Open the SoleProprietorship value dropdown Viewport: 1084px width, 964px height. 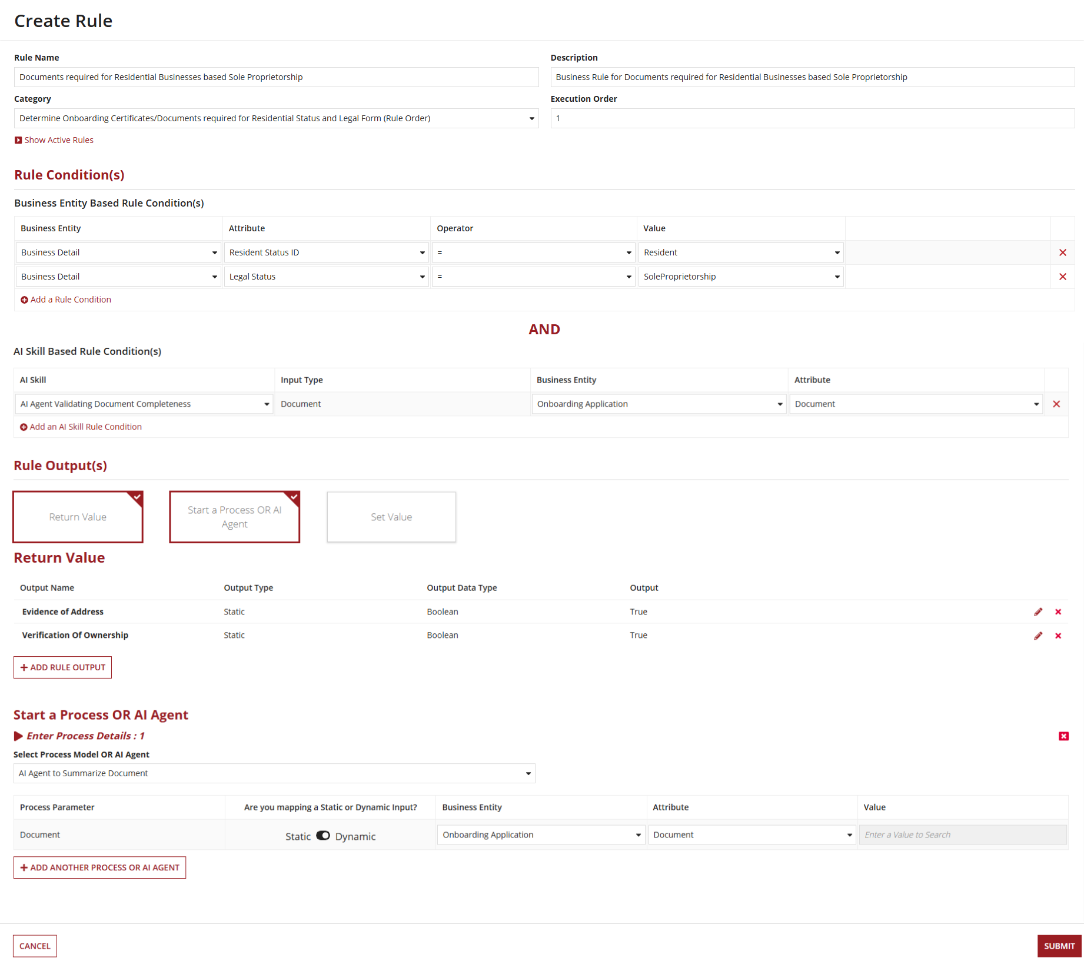(741, 277)
